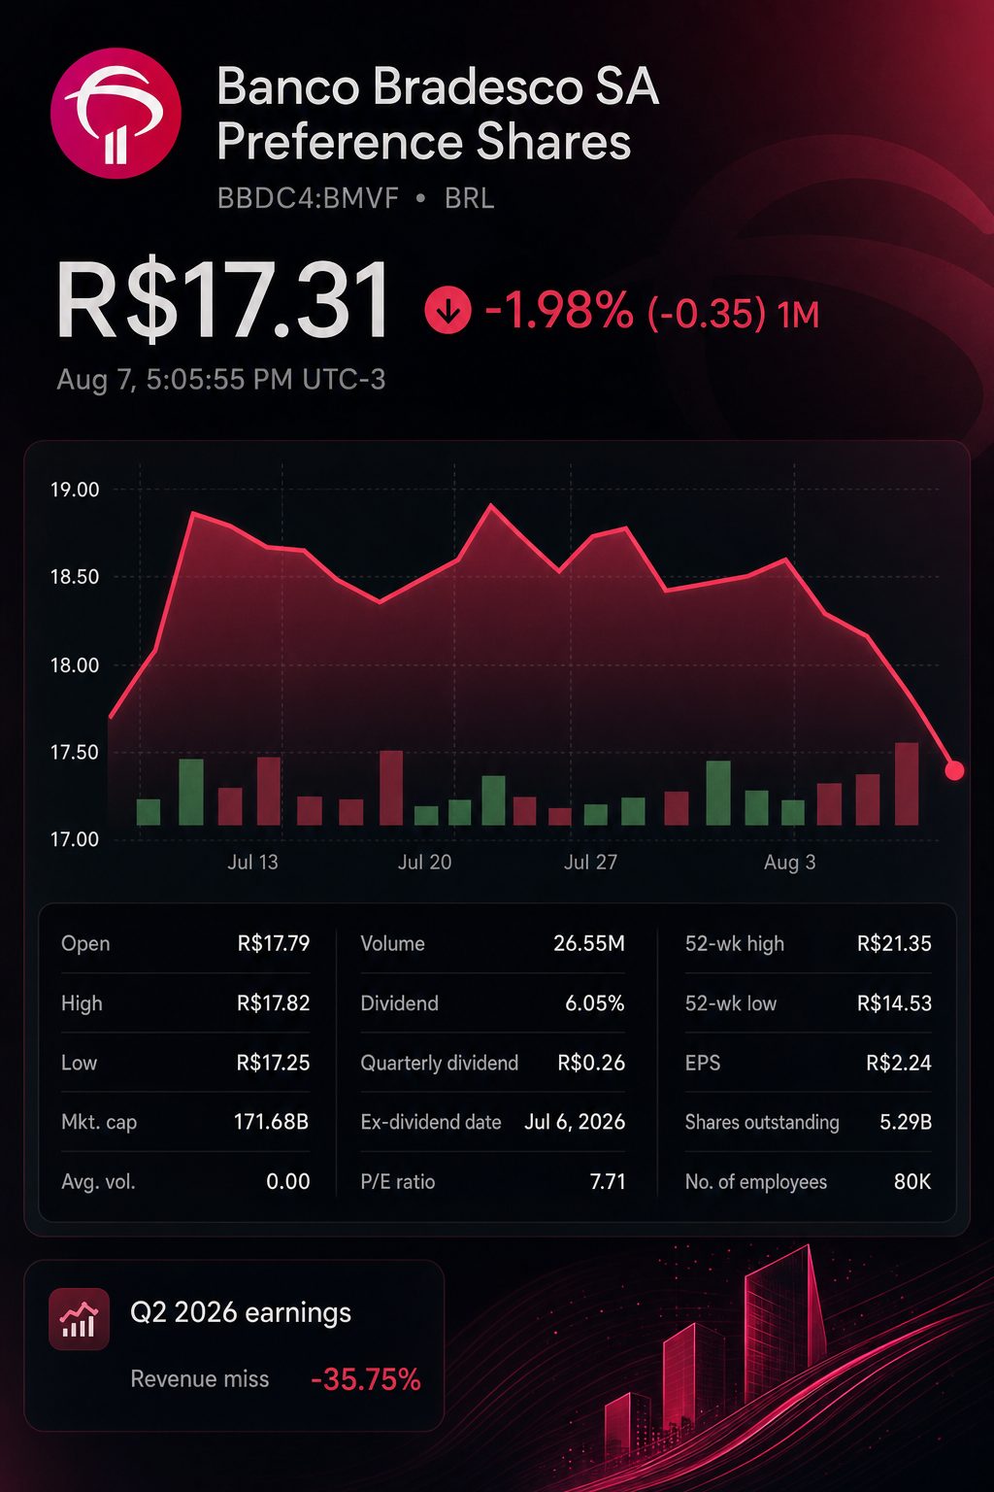Click the tallest red volume bar at far right

pyautogui.click(x=907, y=784)
